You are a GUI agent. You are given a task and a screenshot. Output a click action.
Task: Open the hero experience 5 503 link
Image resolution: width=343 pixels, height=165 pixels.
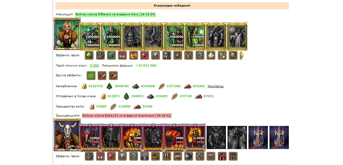95,66
